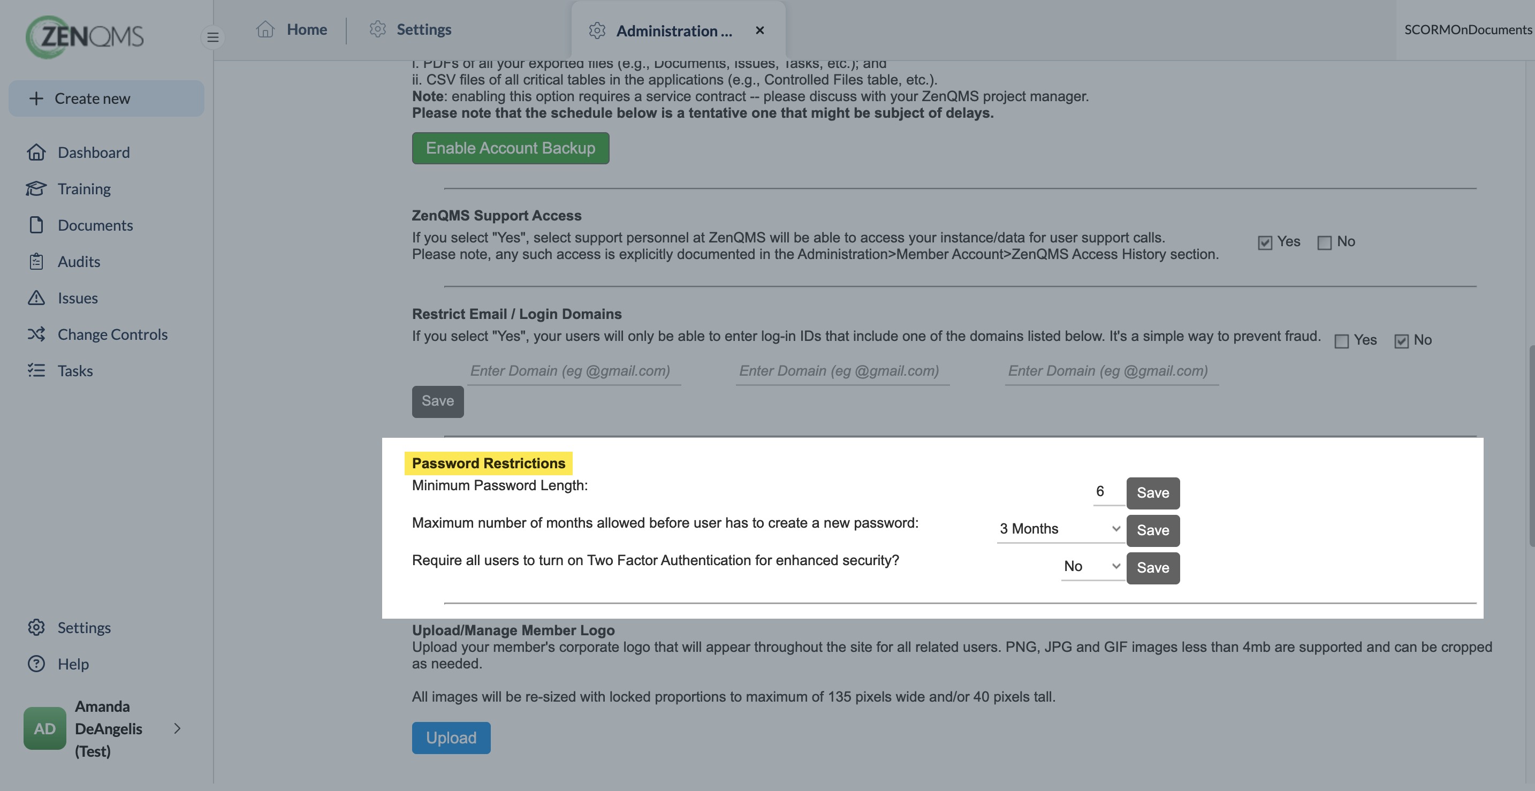
Task: Open the Dashboard home icon in sidebar
Action: [x=36, y=153]
